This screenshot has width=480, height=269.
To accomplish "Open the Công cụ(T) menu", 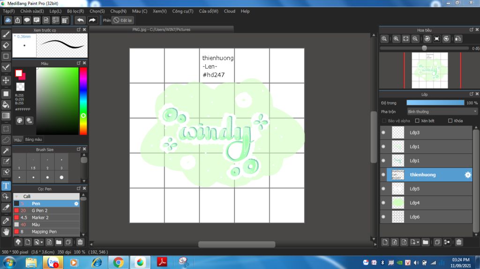I will click(x=183, y=11).
